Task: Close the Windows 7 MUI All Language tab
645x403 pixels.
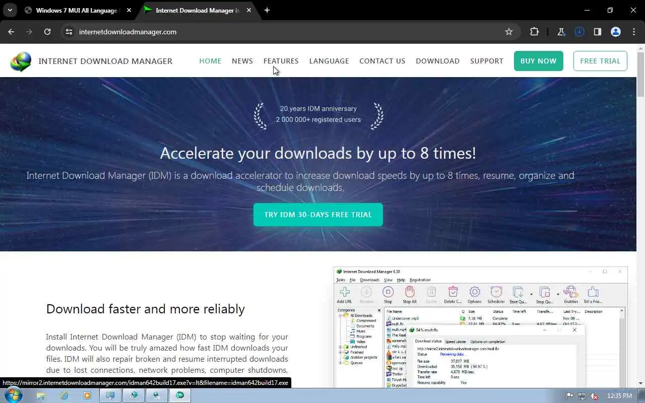Action: coord(129,10)
